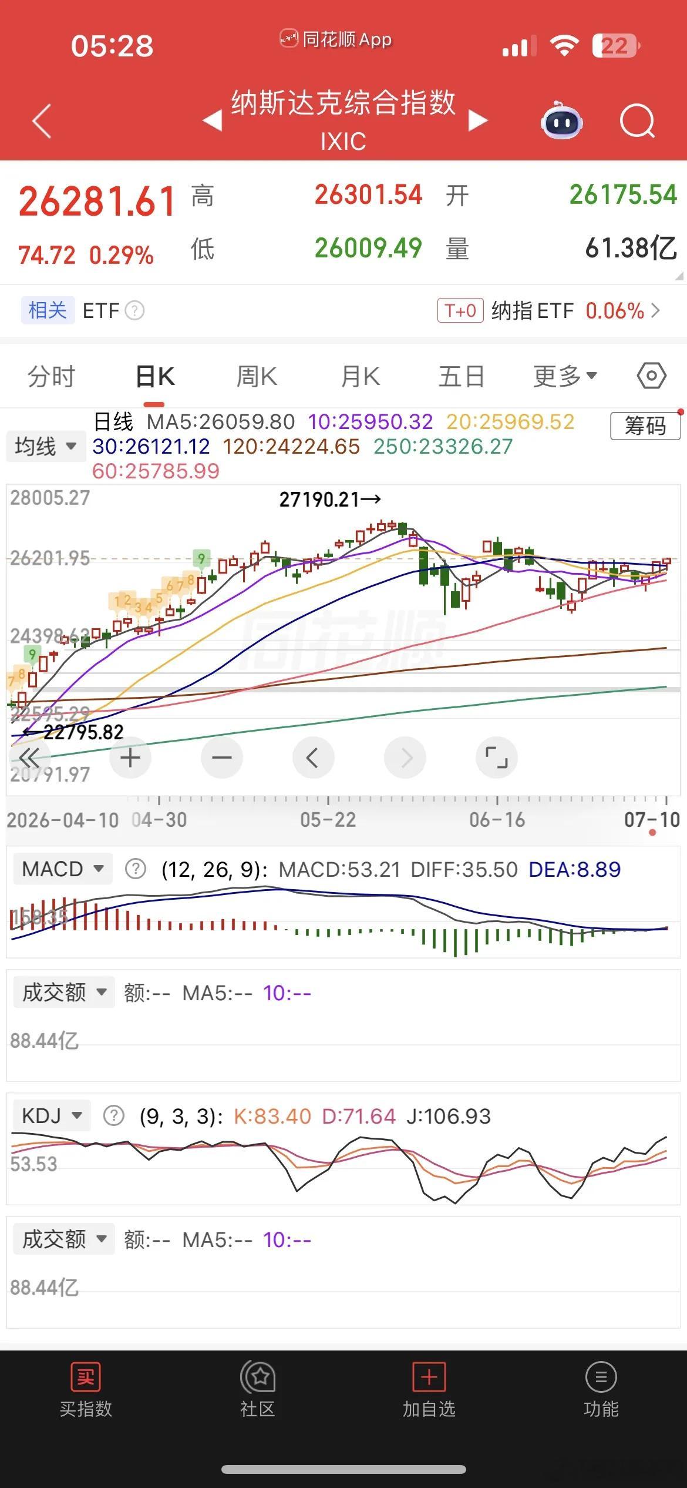This screenshot has width=687, height=1488.
Task: Open the 功能 functions menu
Action: pyautogui.click(x=601, y=1389)
